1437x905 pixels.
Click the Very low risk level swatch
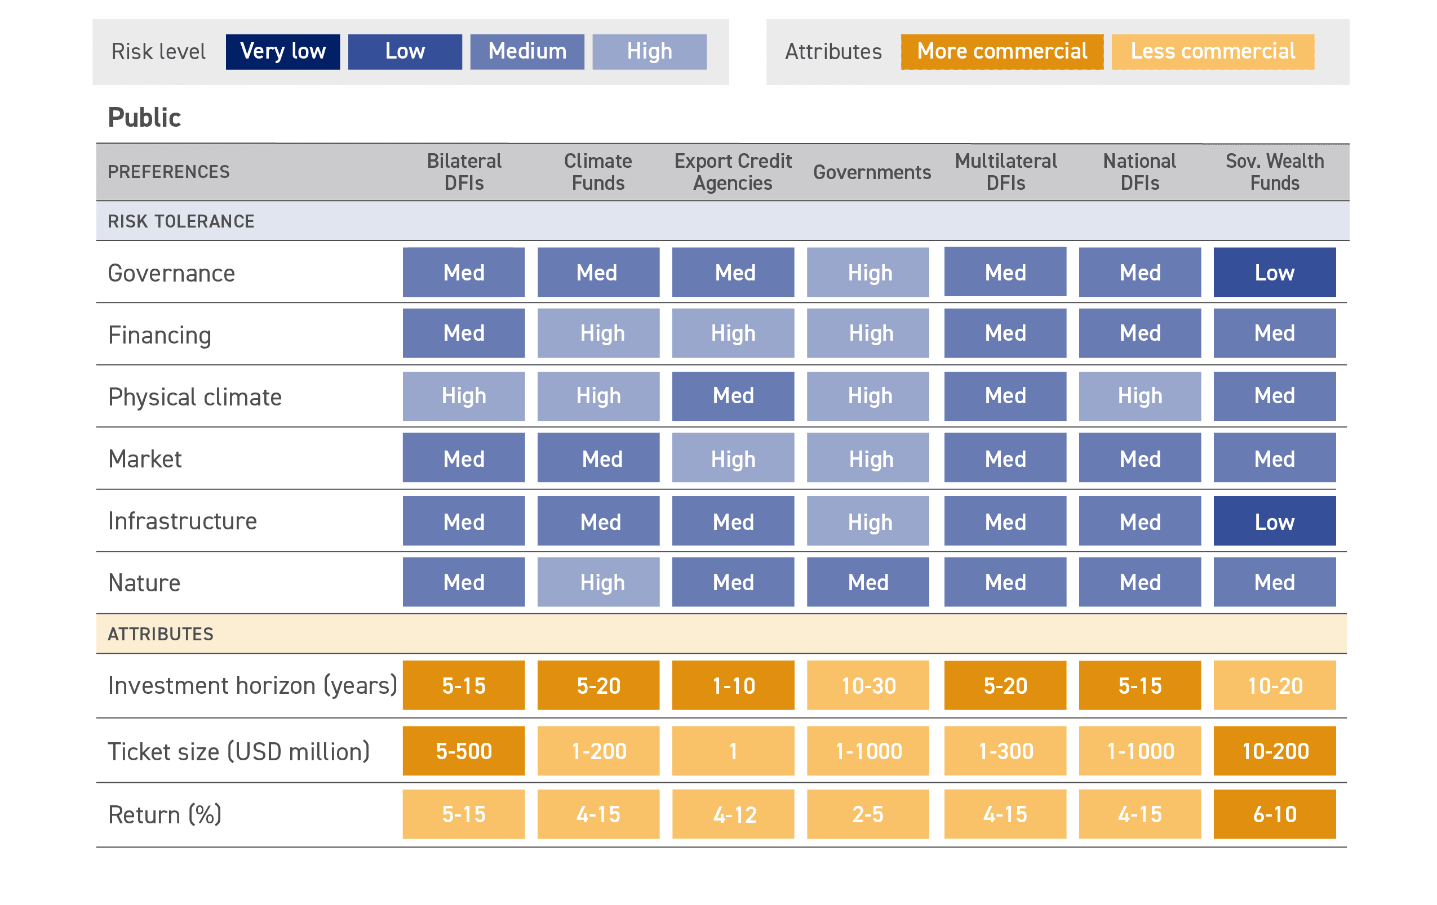point(282,52)
